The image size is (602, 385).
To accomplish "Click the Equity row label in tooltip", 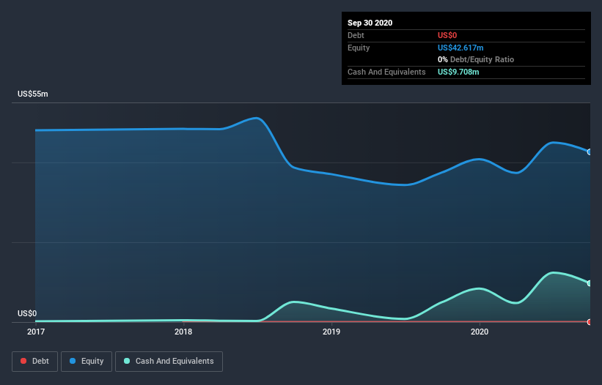I will coord(359,48).
